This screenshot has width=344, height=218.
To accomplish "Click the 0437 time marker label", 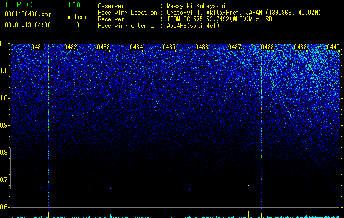I will coord(235,47).
